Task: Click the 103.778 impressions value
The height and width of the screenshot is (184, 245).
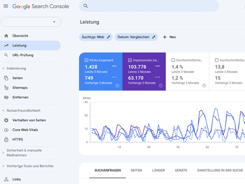Action: 137,67
